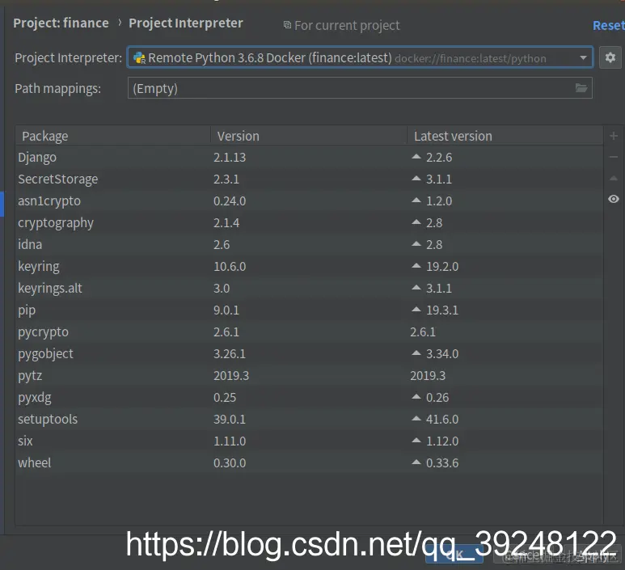Sort by the Version column header
Screen dimensions: 625x570
coord(309,136)
